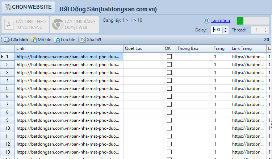Screen dimensions: 272x159
Task: Click the Link cell in row 2
Action: [x=69, y=65]
